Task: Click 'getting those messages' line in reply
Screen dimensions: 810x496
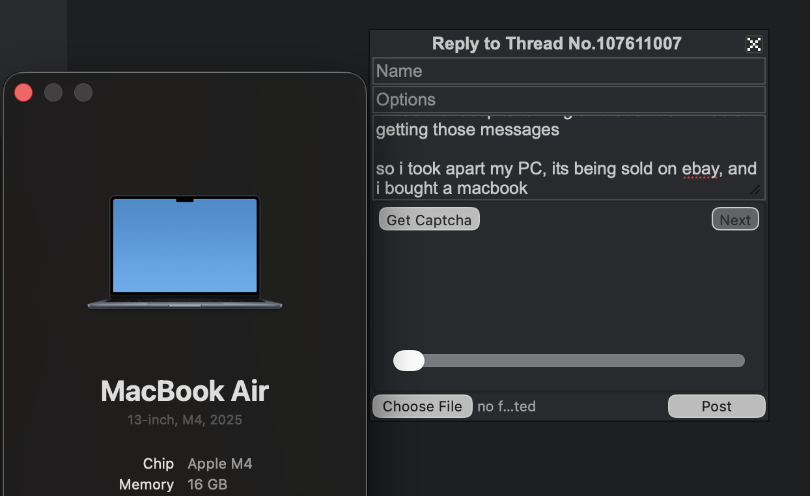Action: [468, 130]
